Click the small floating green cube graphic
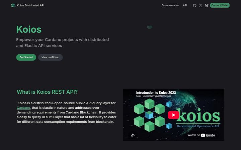The height and width of the screenshot is (150, 241). 149,27
